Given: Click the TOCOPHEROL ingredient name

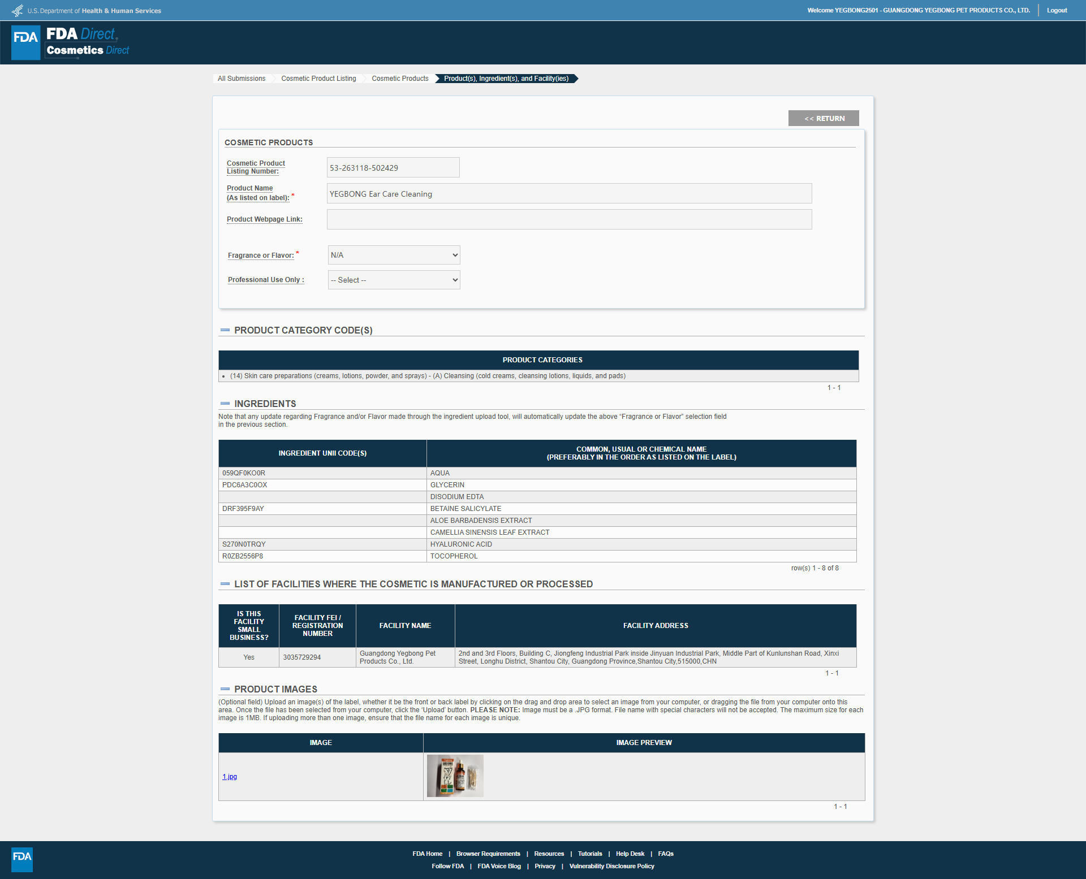Looking at the screenshot, I should pos(454,556).
